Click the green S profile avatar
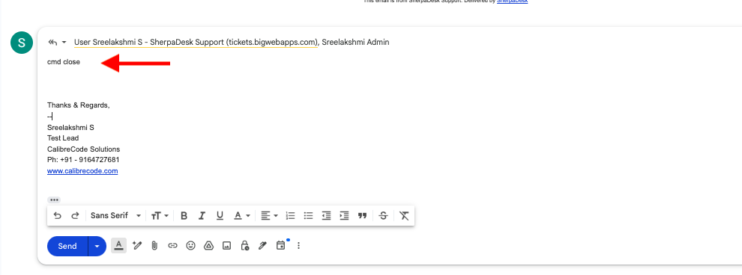This screenshot has width=742, height=275. pos(22,43)
